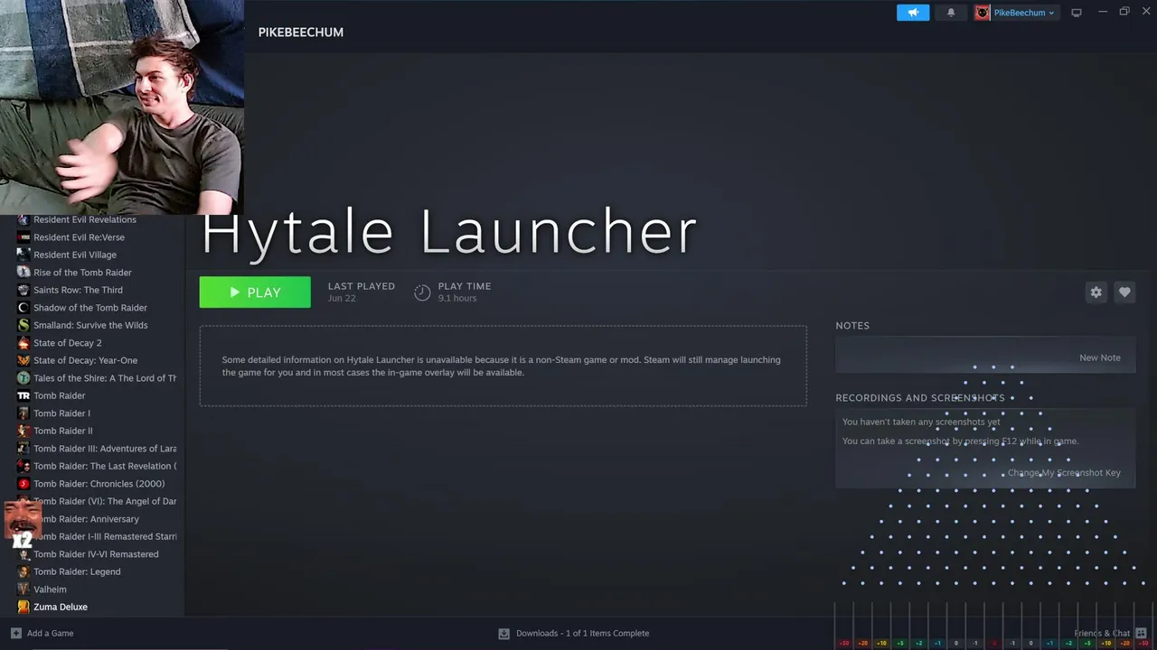Viewport: 1157px width, 650px height.
Task: Open the gear settings for Hytale Launcher
Action: pyautogui.click(x=1096, y=292)
